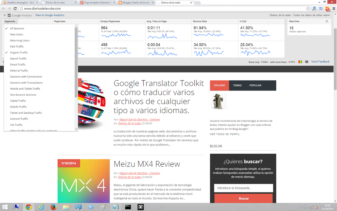Close the Google Analytics overlay bar
Image resolution: width=337 pixels, height=211 pixels.
pos(5,15)
